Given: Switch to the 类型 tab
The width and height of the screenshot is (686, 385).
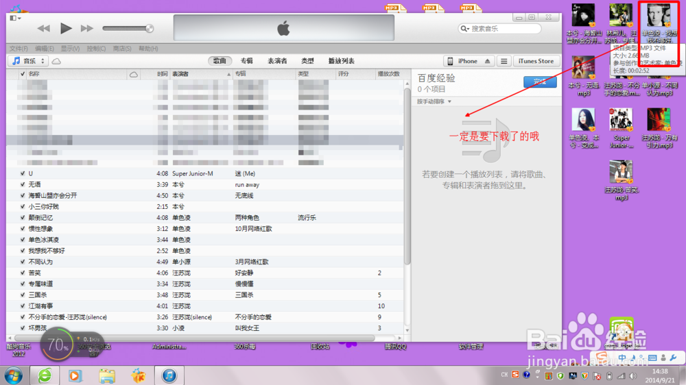Looking at the screenshot, I should point(307,61).
